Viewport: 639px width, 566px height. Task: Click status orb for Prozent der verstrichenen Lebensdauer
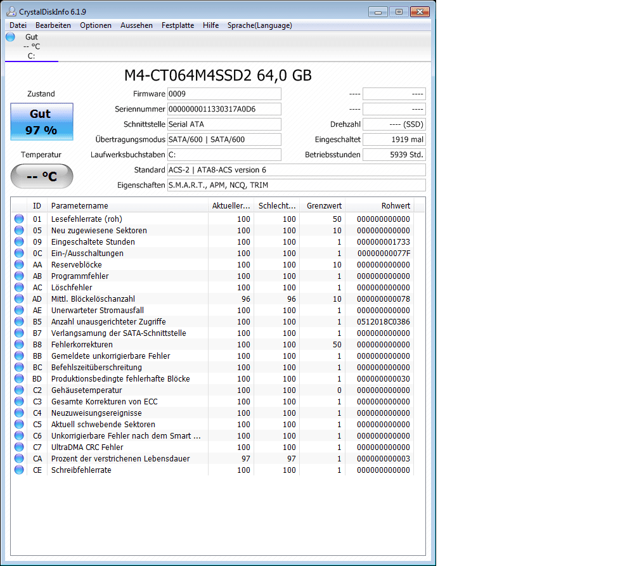click(x=19, y=458)
